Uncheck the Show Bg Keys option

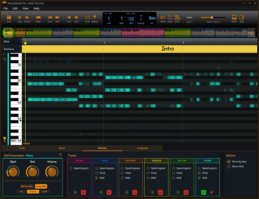click(x=229, y=162)
